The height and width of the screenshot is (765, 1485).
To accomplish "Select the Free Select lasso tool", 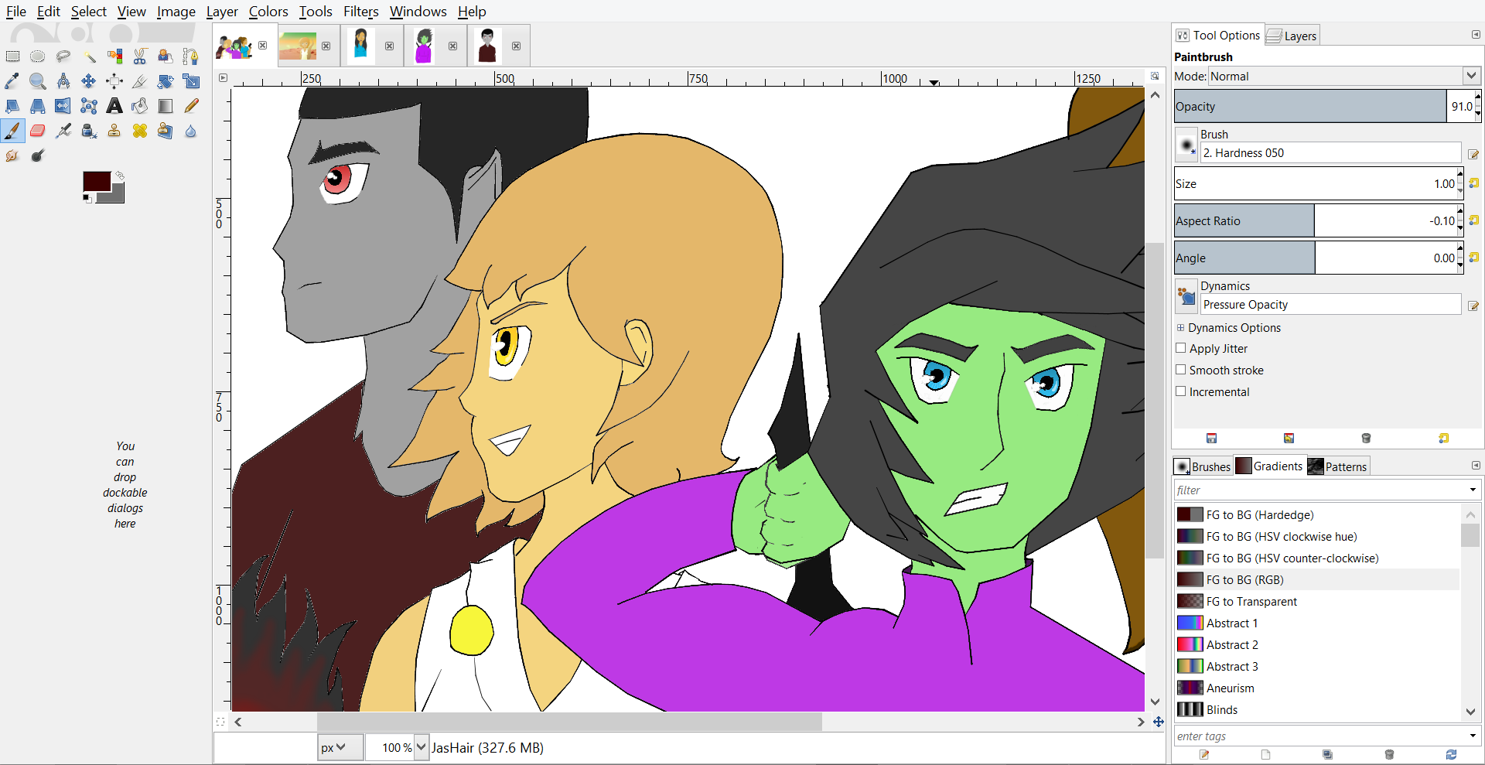I will (63, 56).
